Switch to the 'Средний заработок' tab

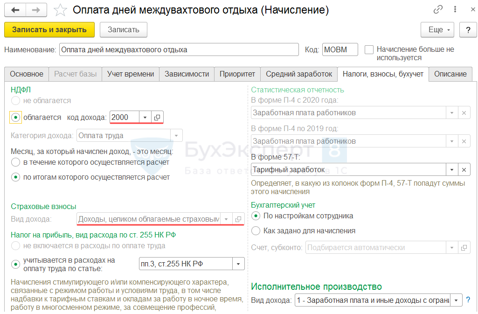click(299, 74)
